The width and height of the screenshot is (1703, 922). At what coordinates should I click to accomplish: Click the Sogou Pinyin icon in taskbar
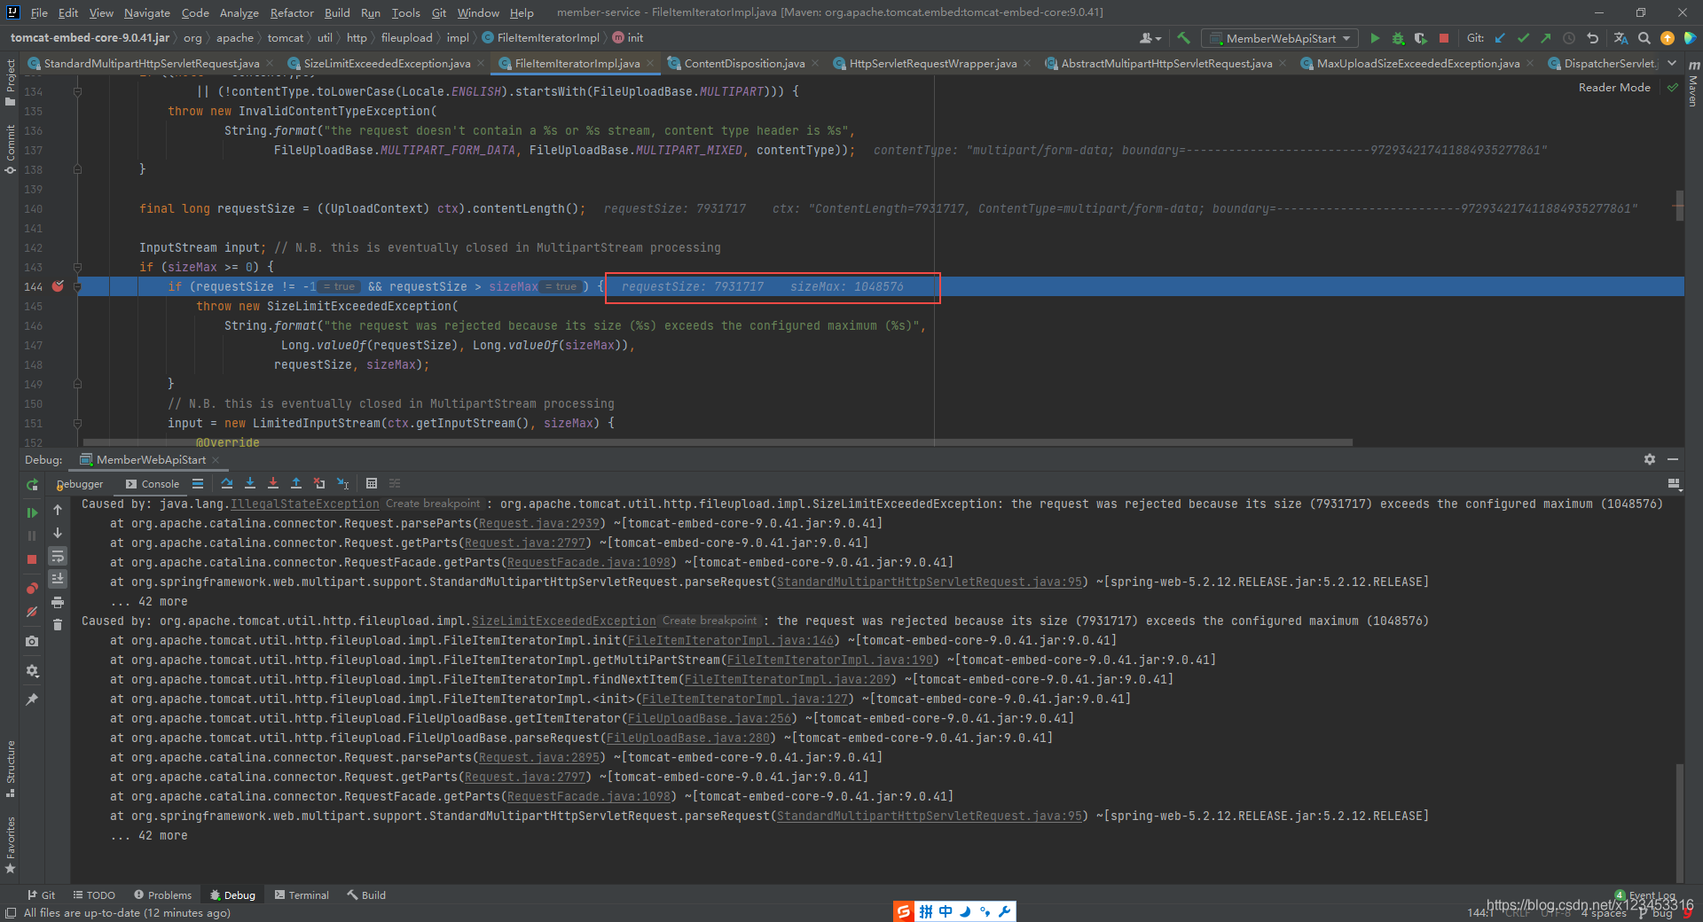pos(903,910)
